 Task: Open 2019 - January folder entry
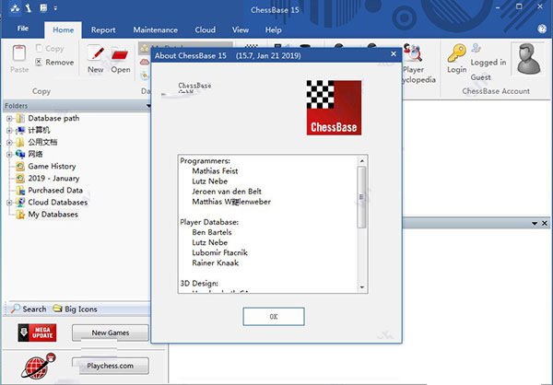(53, 178)
